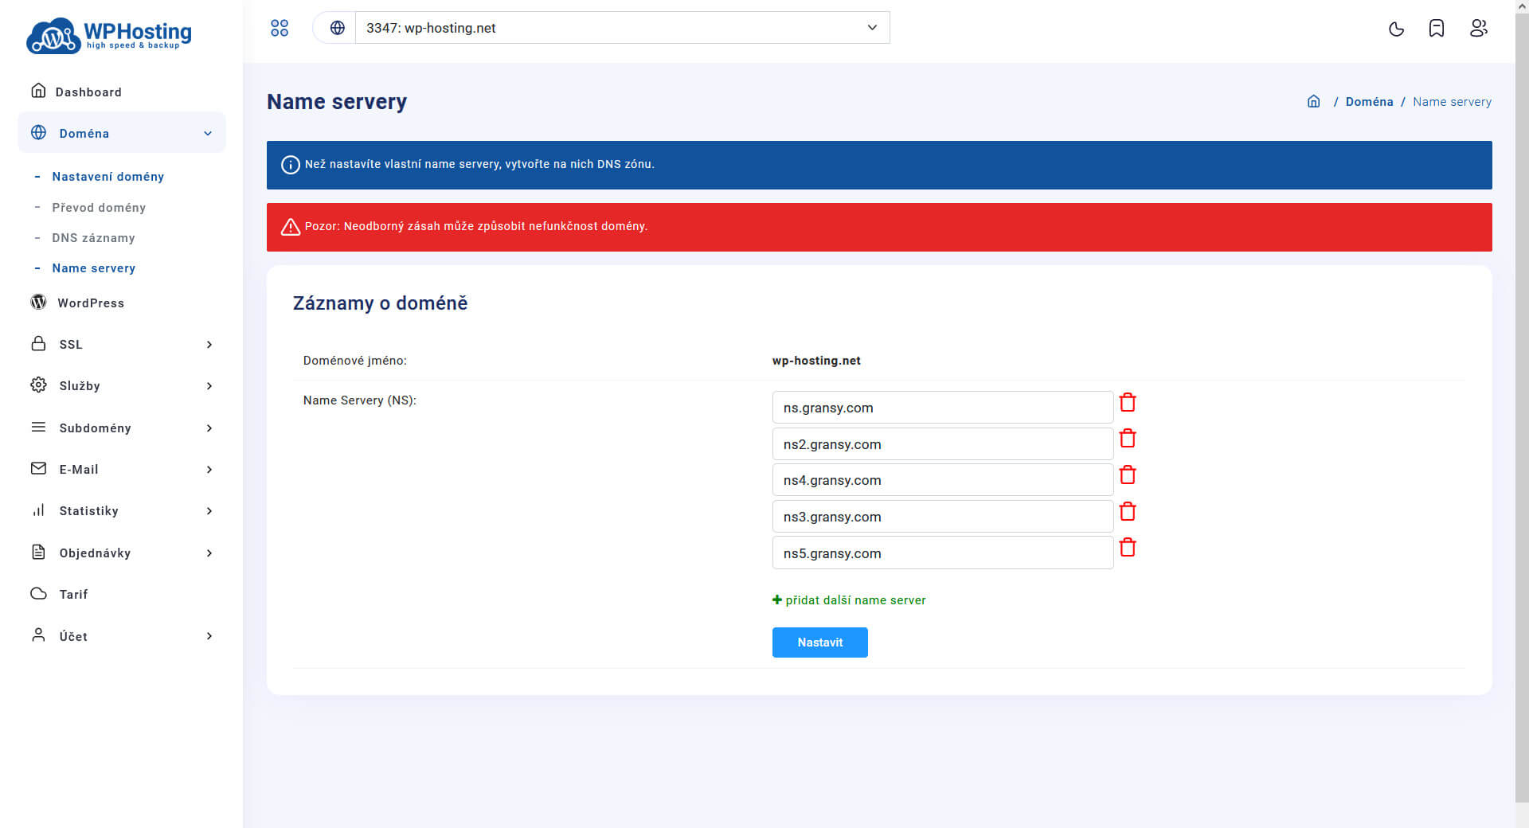Delete the ns3.gransy.com name server

(x=1128, y=511)
